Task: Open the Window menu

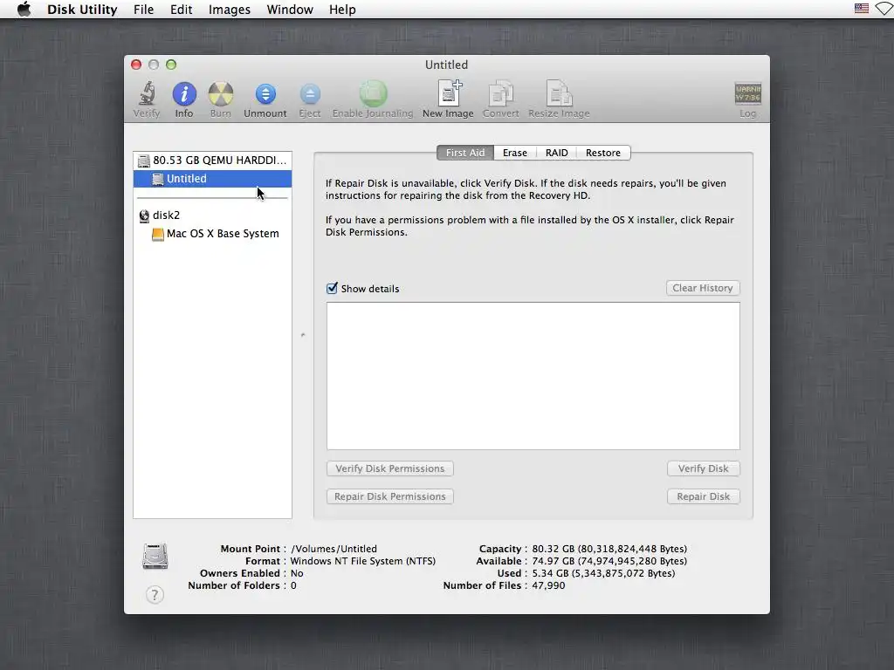Action: [290, 9]
